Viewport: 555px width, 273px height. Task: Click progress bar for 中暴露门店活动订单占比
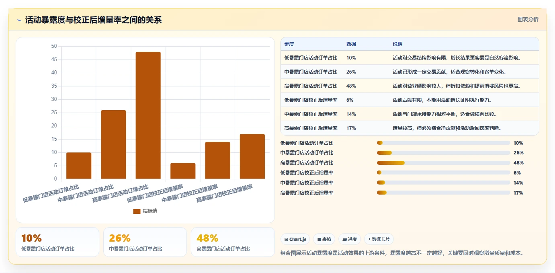click(444, 153)
